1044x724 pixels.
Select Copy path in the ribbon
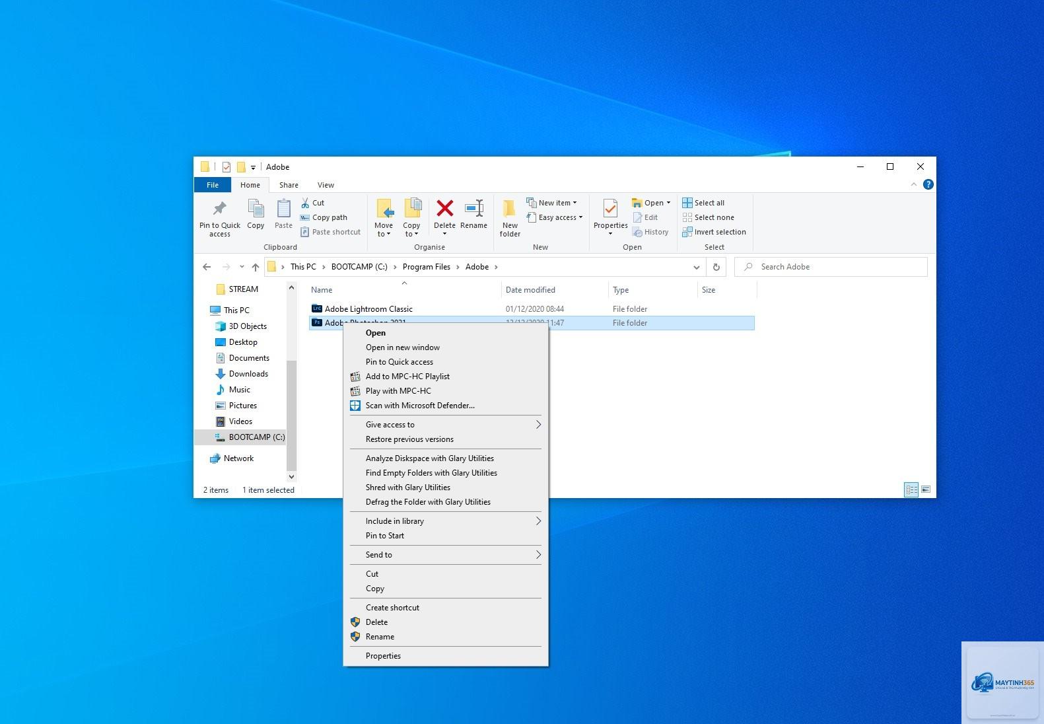[324, 217]
